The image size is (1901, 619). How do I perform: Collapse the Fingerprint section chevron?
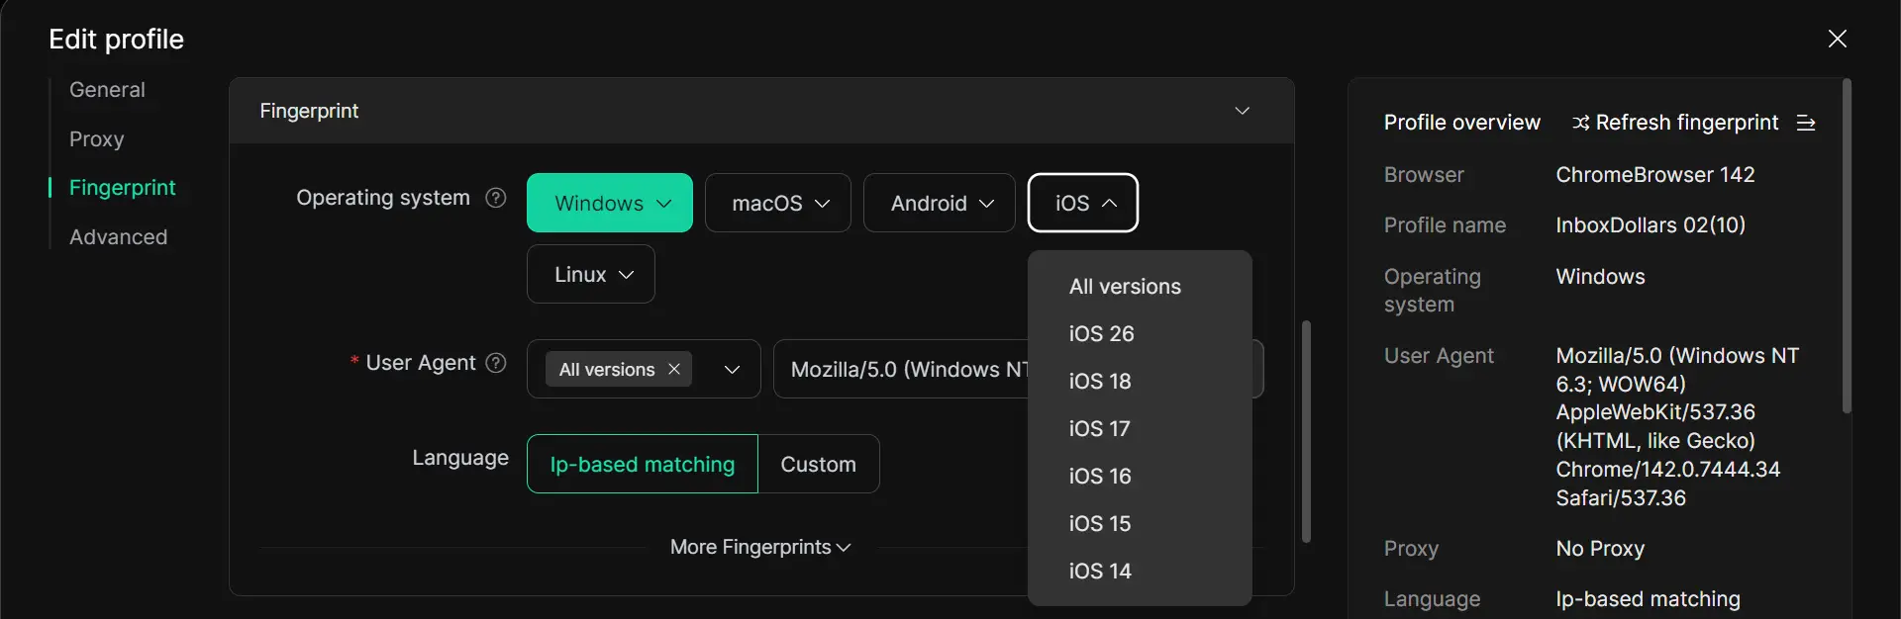click(1242, 111)
